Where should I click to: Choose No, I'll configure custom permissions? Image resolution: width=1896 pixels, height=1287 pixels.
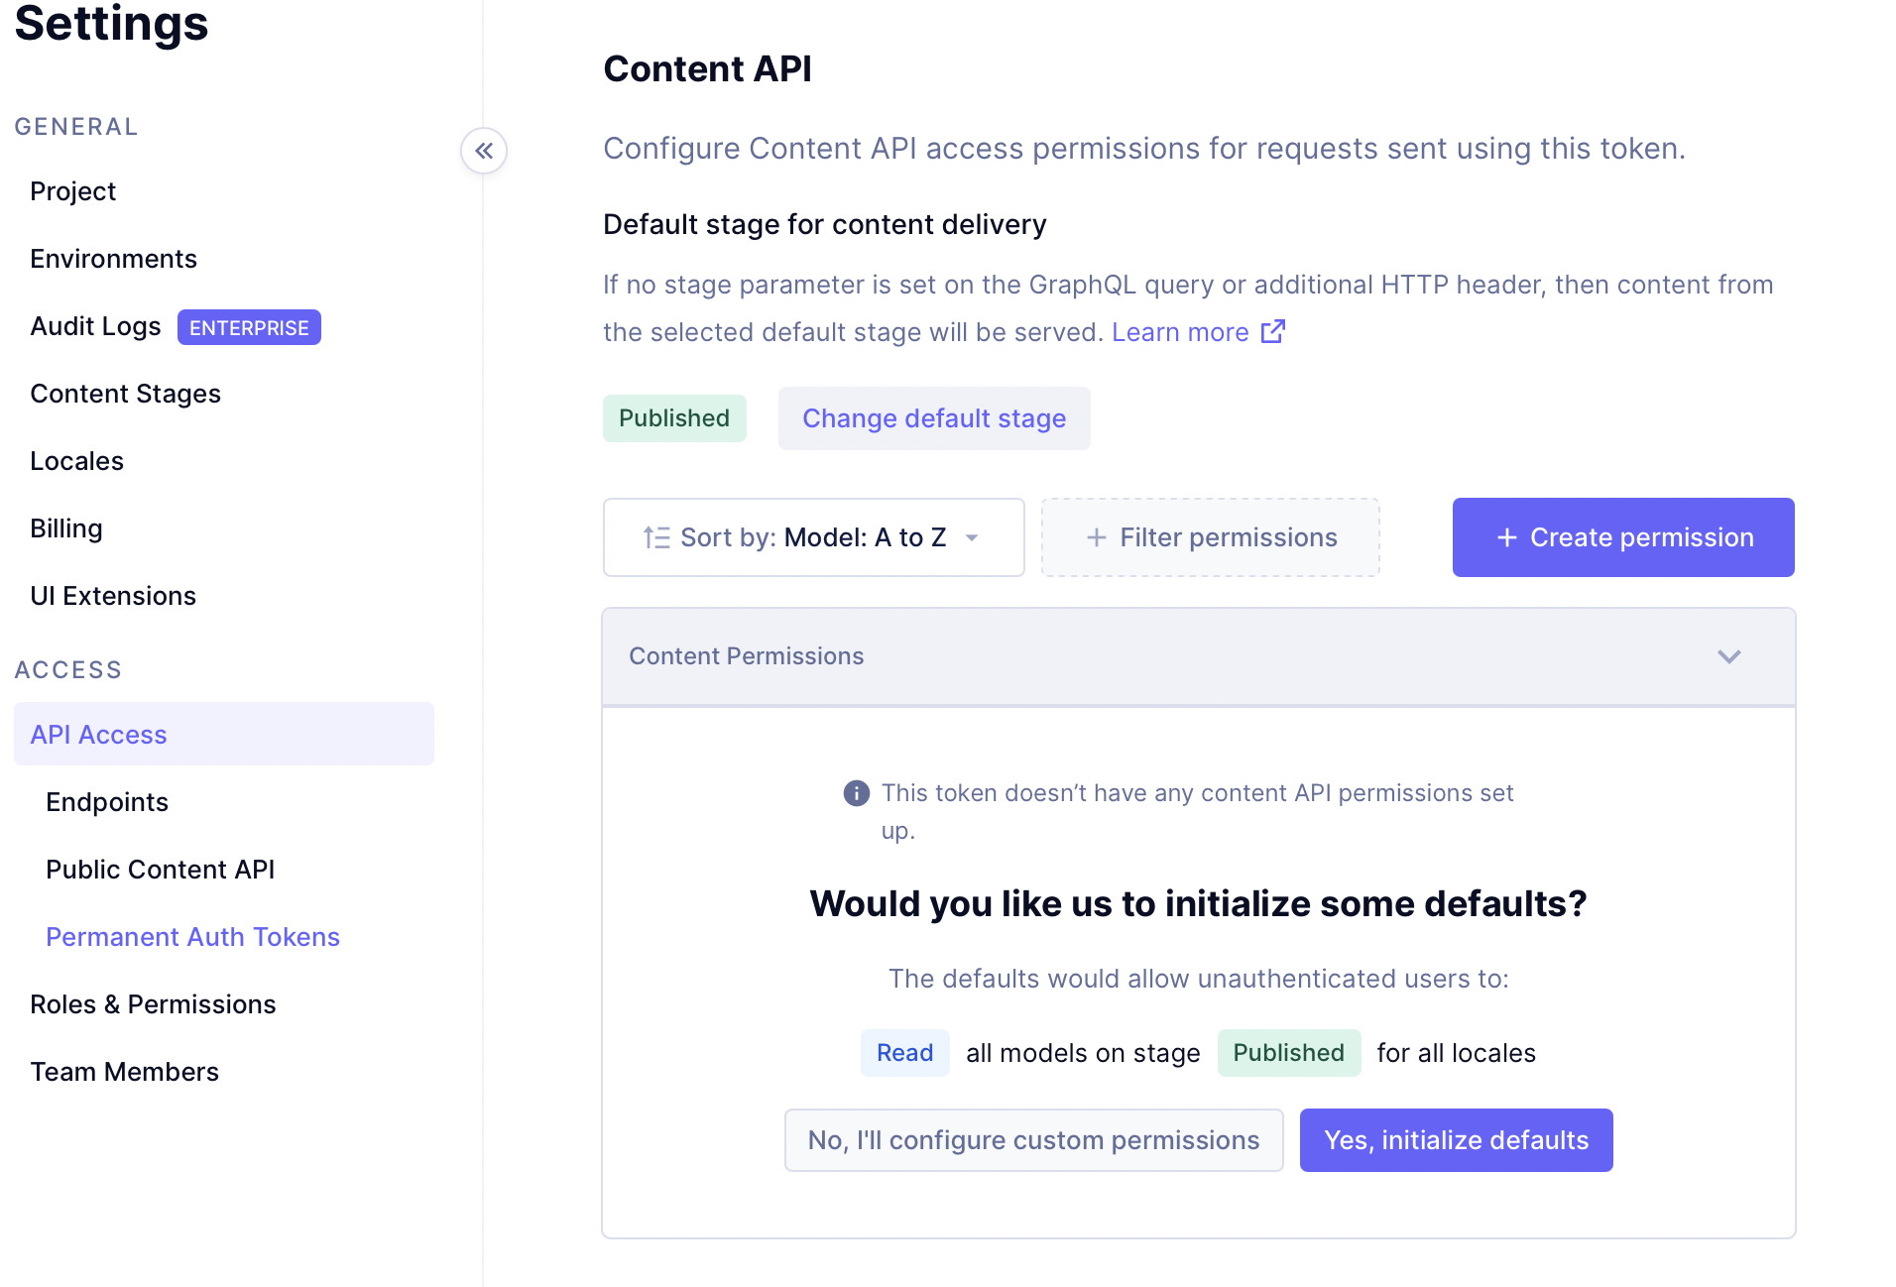coord(1033,1139)
